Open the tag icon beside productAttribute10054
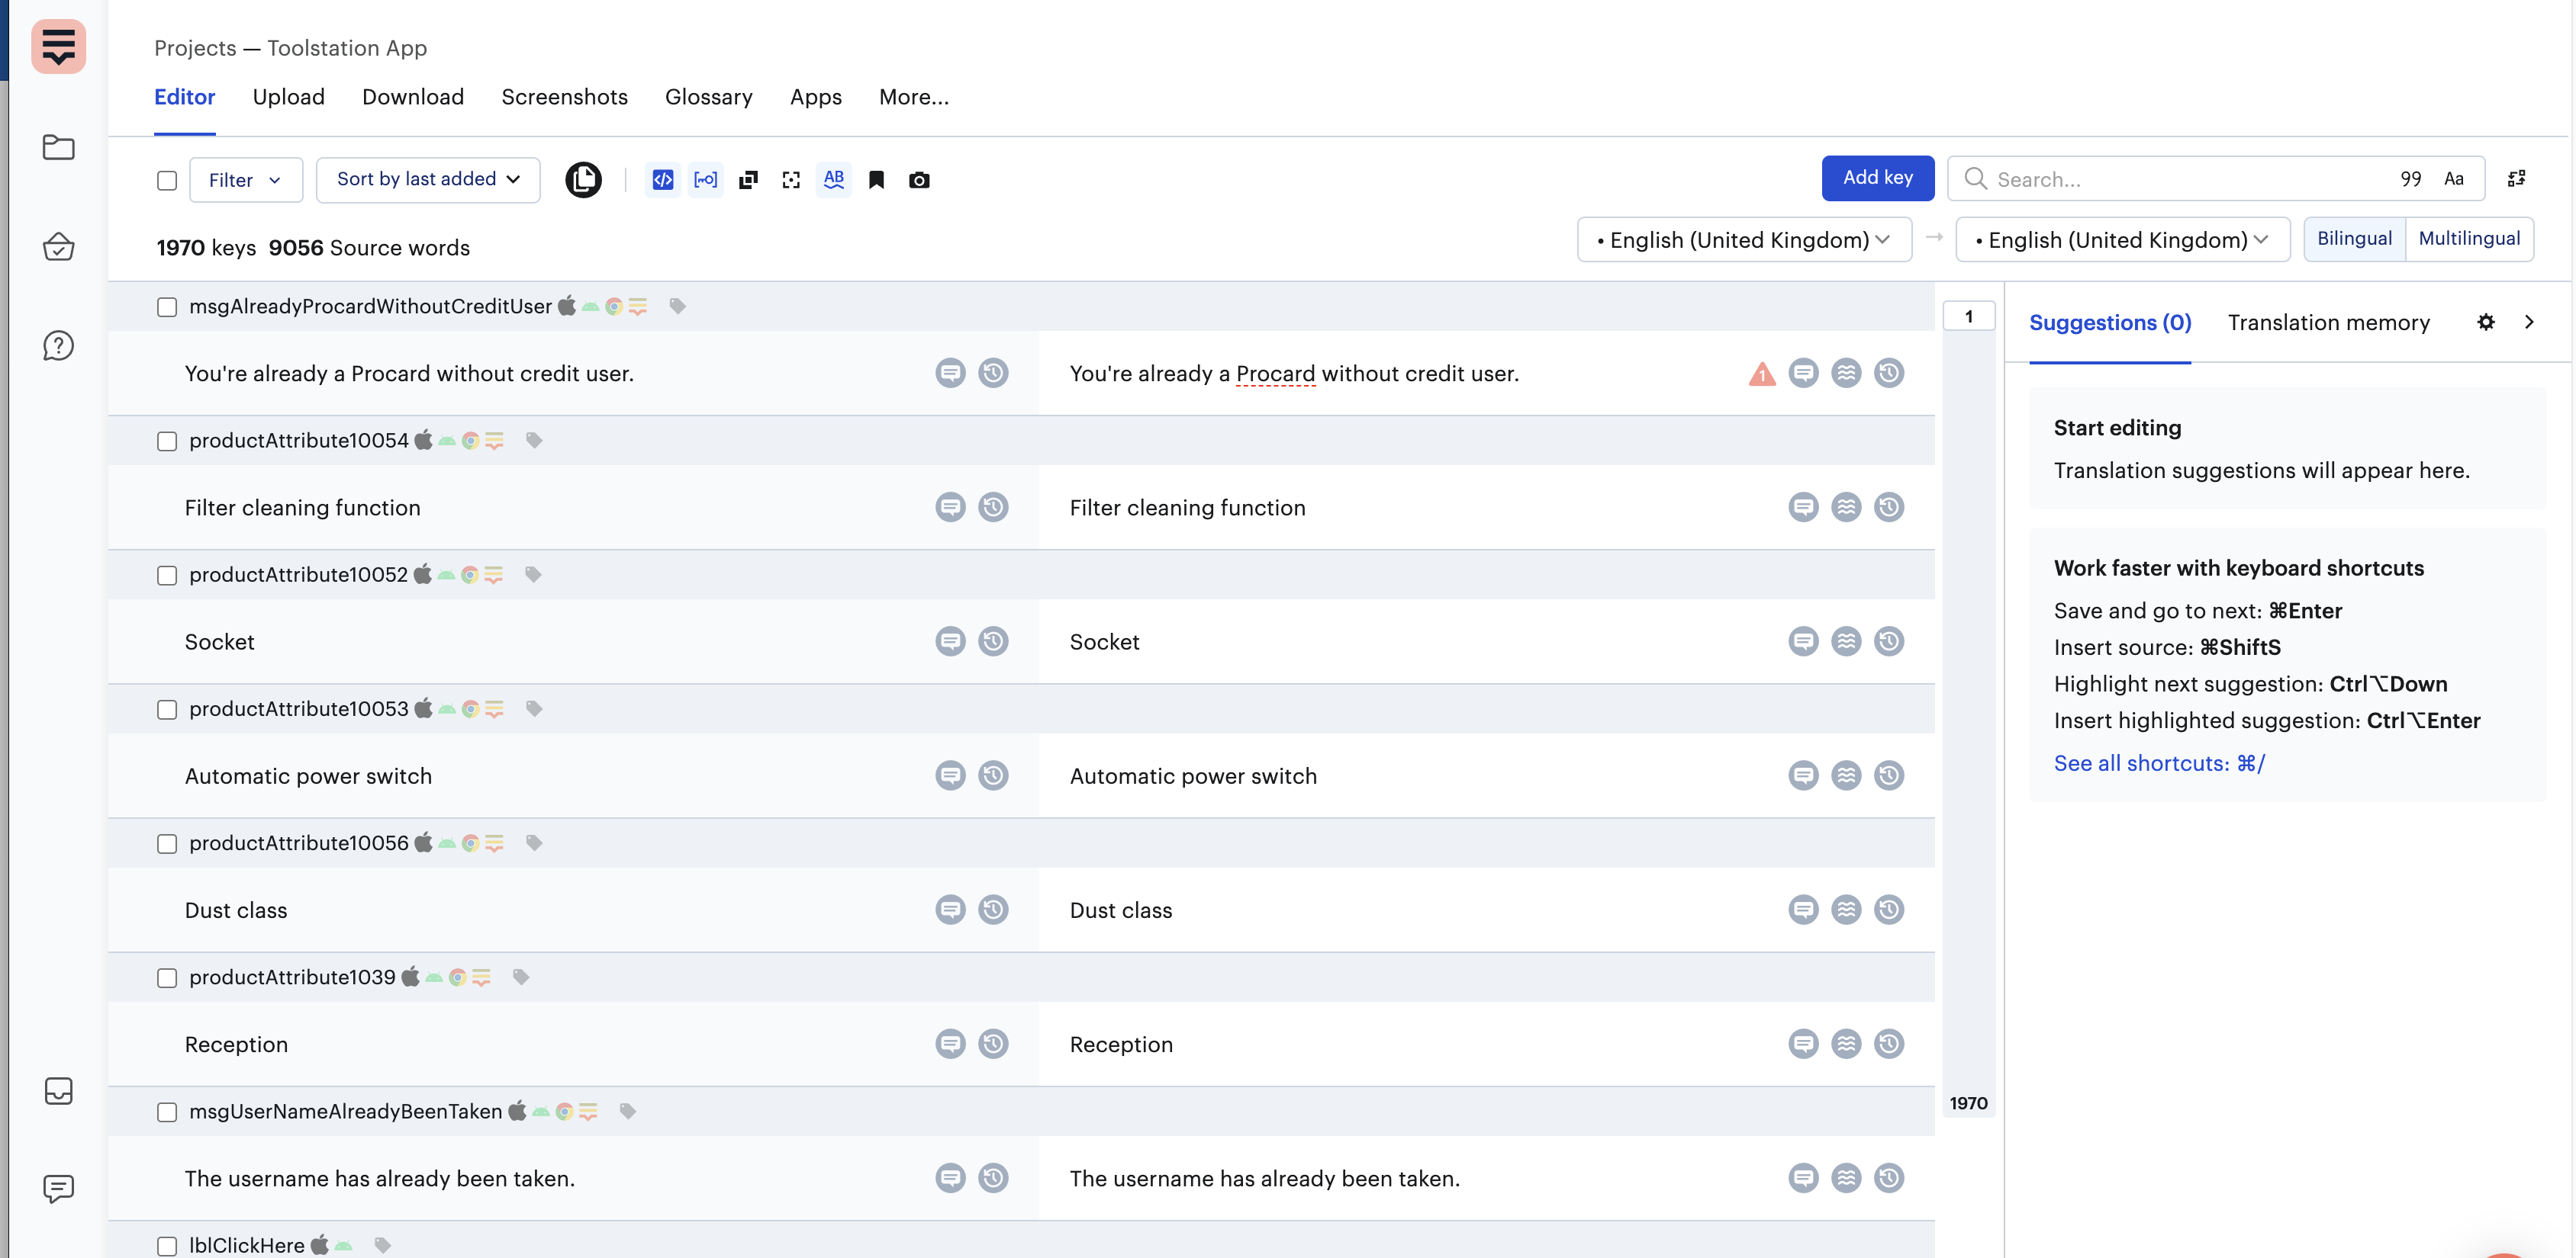2576x1258 pixels. pyautogui.click(x=534, y=441)
